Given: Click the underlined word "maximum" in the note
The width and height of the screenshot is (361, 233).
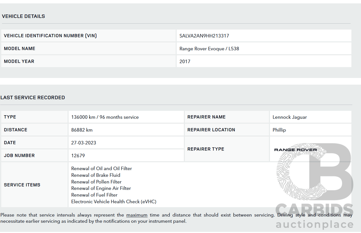Looking at the screenshot, I should click(137, 215).
